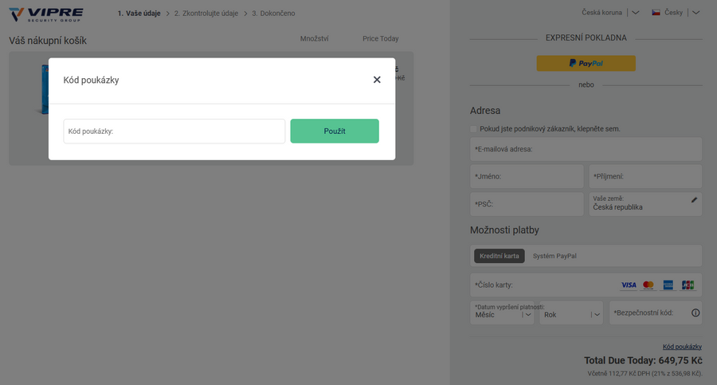Image resolution: width=717 pixels, height=385 pixels.
Task: Close the Kód poukázky dialog
Action: [x=377, y=80]
